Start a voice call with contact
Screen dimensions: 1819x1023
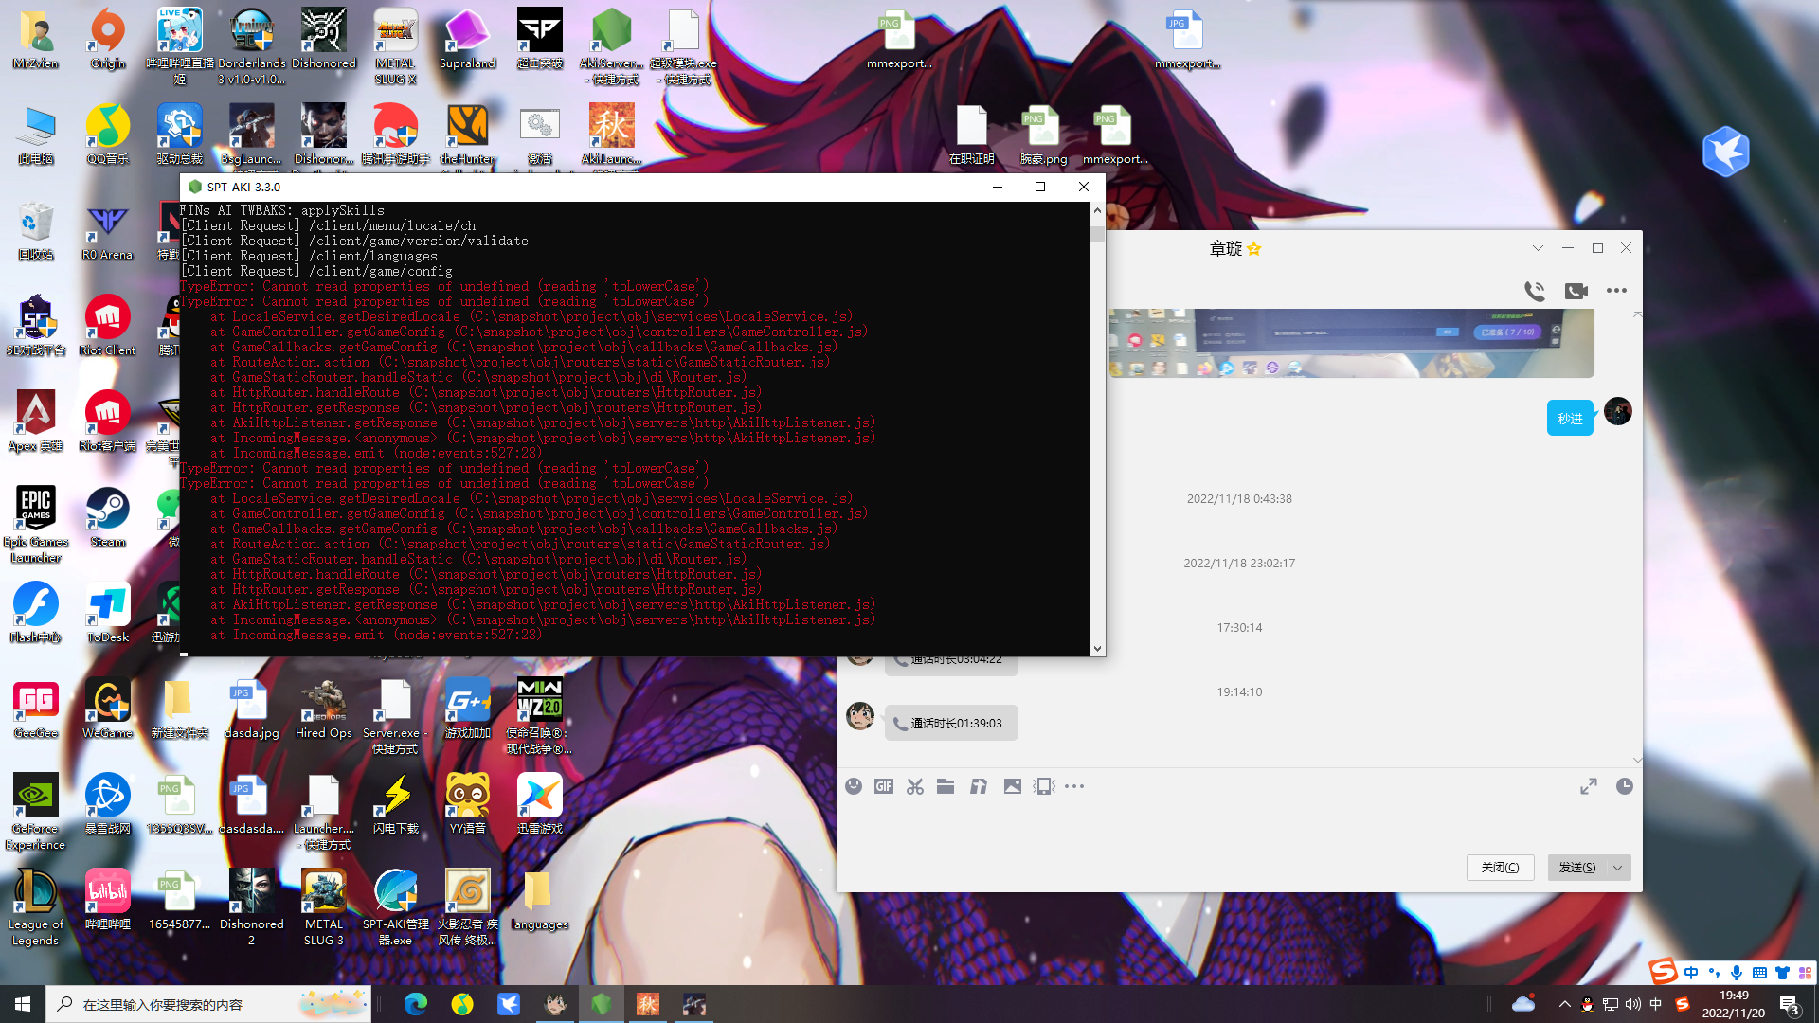point(1535,291)
